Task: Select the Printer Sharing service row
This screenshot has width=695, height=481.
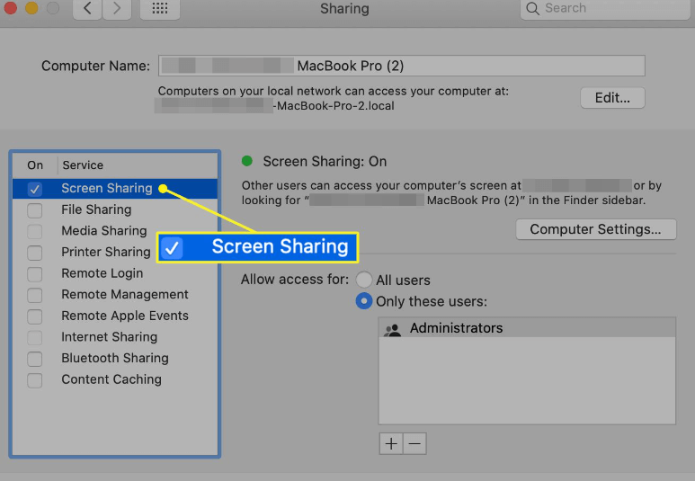Action: (115, 253)
